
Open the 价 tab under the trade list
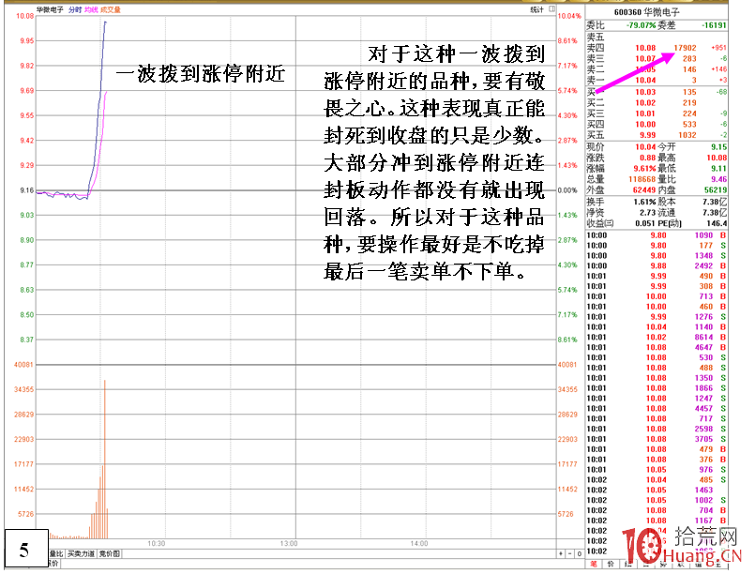point(610,564)
